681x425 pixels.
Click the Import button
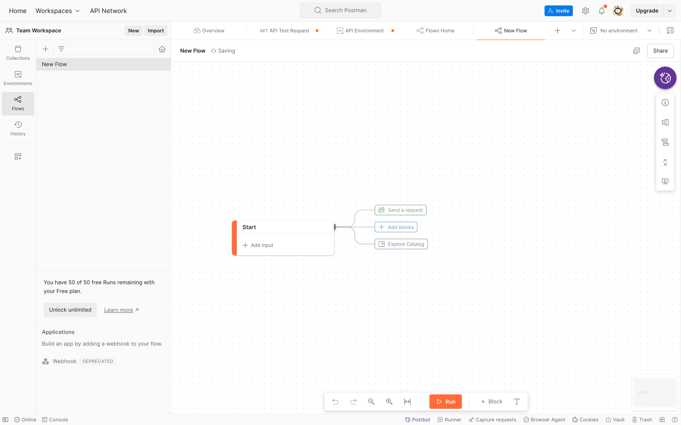click(x=156, y=31)
